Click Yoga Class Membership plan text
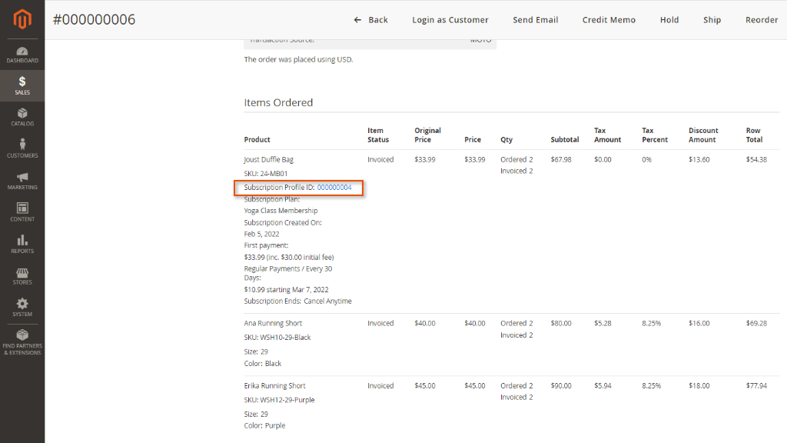Image resolution: width=787 pixels, height=443 pixels. pyautogui.click(x=281, y=211)
